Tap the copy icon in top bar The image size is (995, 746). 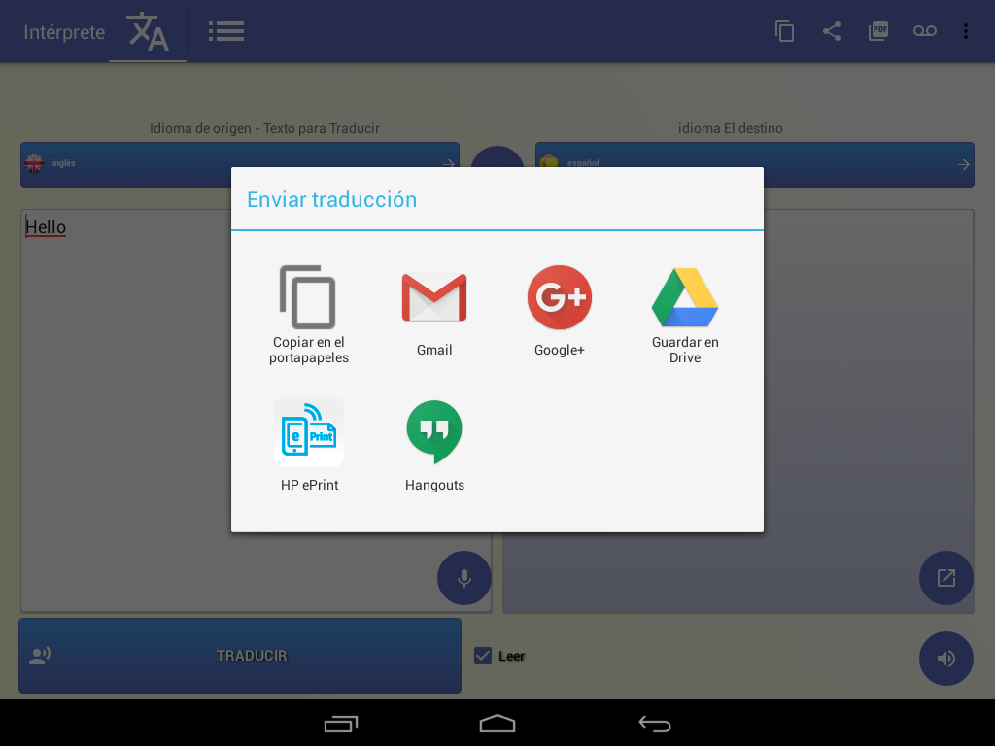coord(784,31)
